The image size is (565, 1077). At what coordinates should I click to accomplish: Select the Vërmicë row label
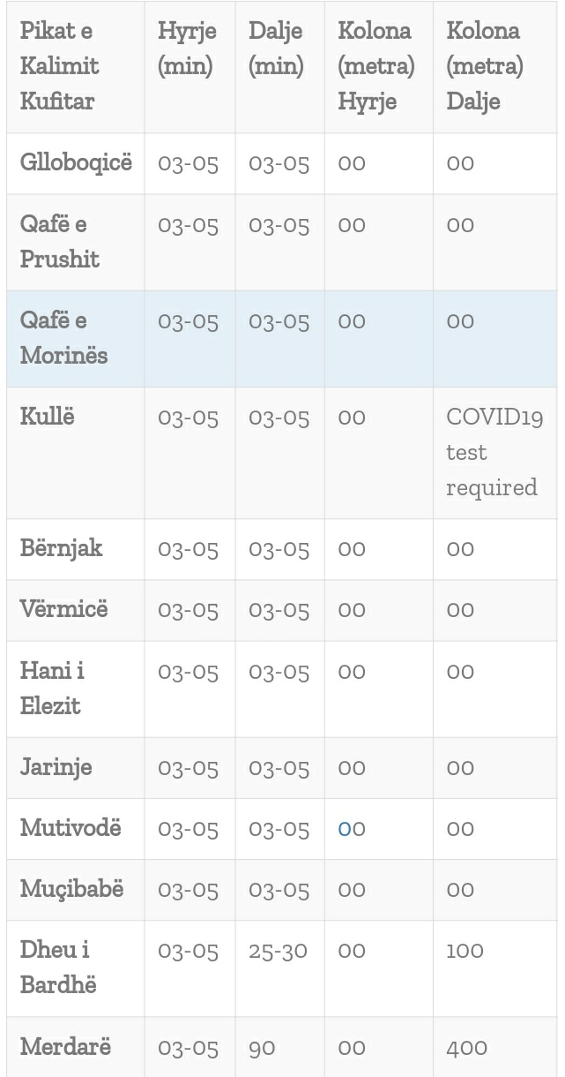click(63, 609)
